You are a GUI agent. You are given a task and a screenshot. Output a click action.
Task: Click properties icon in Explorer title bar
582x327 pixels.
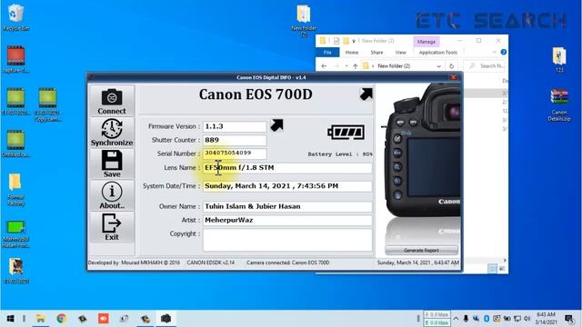tap(336, 41)
